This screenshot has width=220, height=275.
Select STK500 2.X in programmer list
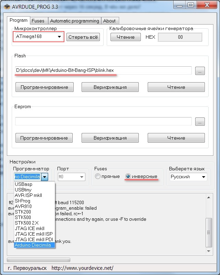pos(27,223)
